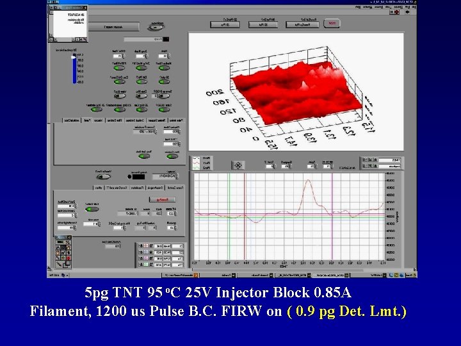Click the plot legend line style icons

197,163
